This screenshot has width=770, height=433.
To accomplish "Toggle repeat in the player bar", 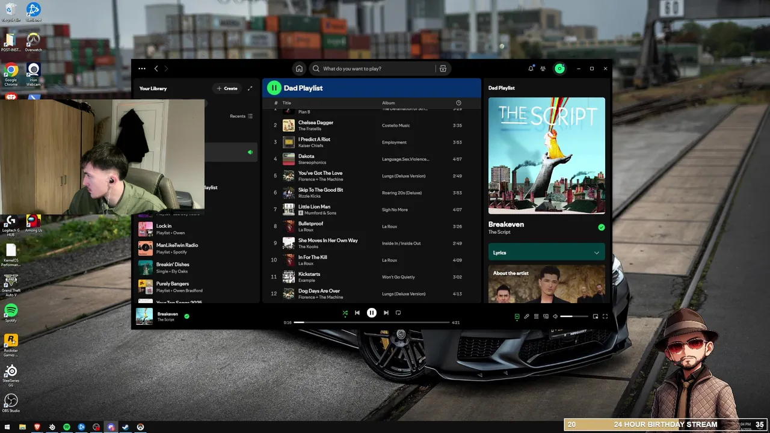I will tap(398, 313).
